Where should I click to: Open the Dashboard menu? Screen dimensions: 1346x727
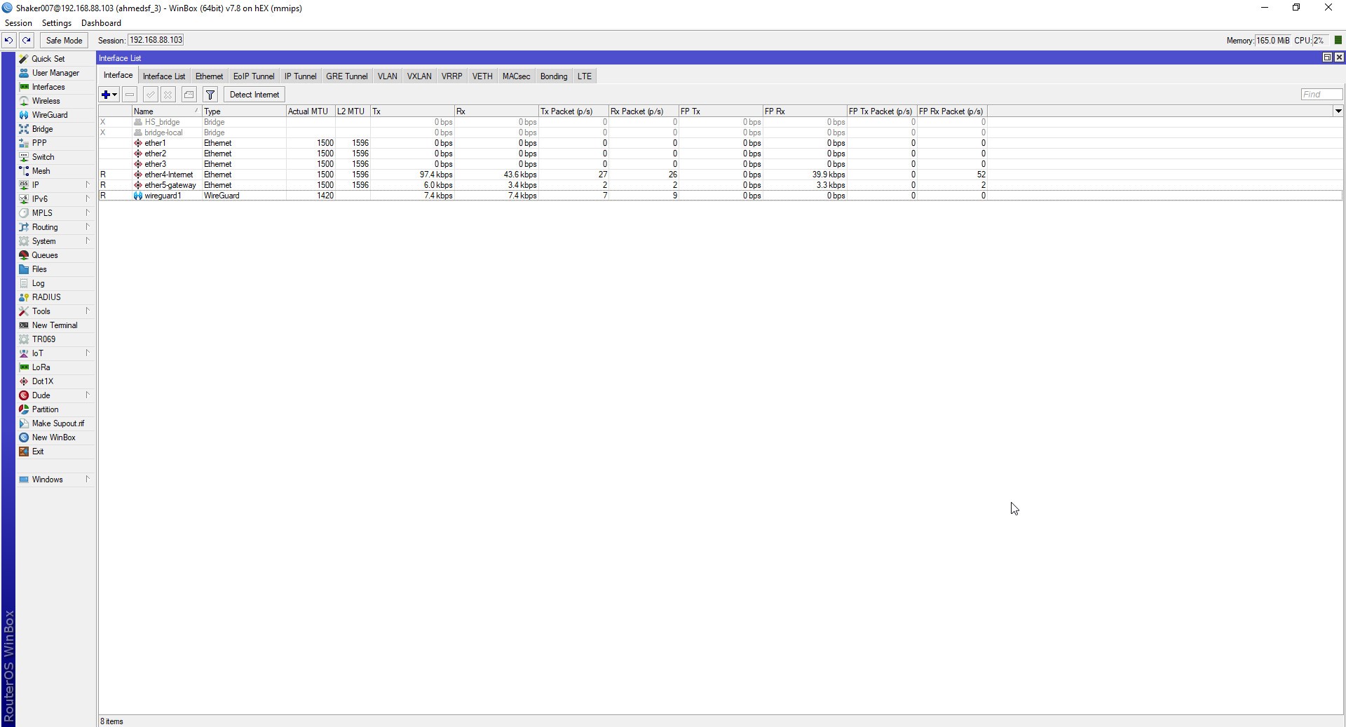pos(101,23)
